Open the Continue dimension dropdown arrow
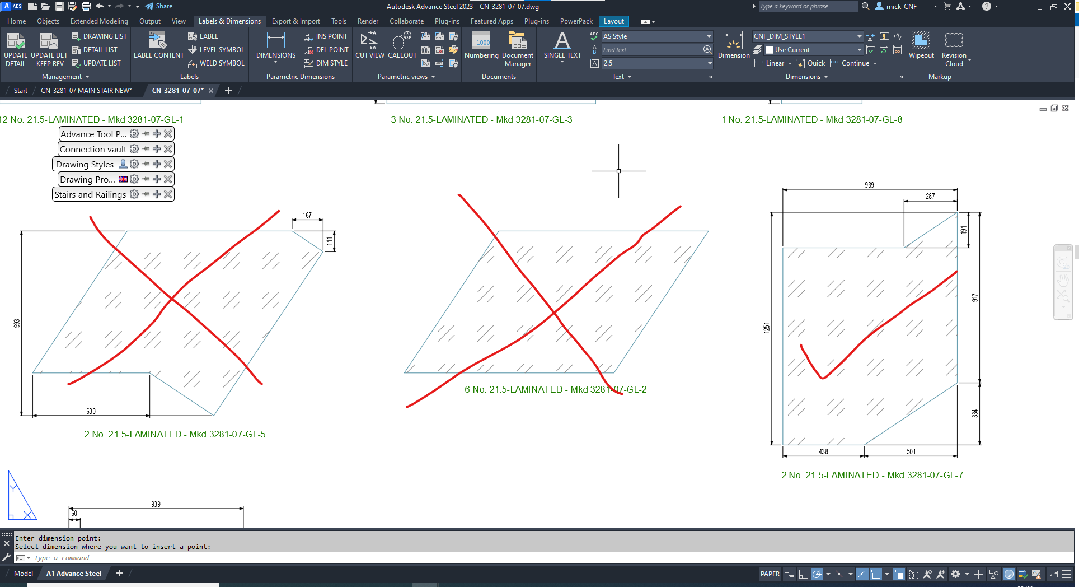This screenshot has width=1079, height=587. coord(875,64)
